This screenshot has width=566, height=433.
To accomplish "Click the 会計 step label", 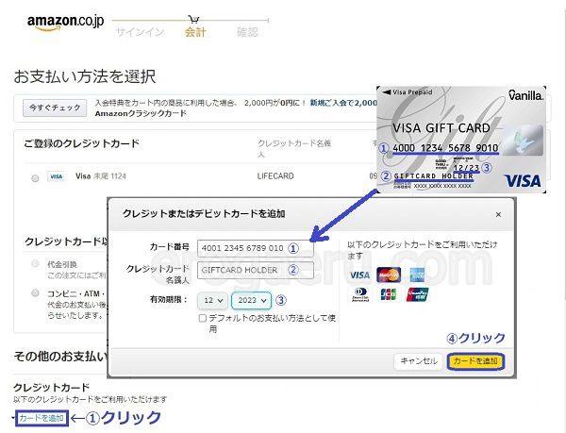I will click(195, 32).
